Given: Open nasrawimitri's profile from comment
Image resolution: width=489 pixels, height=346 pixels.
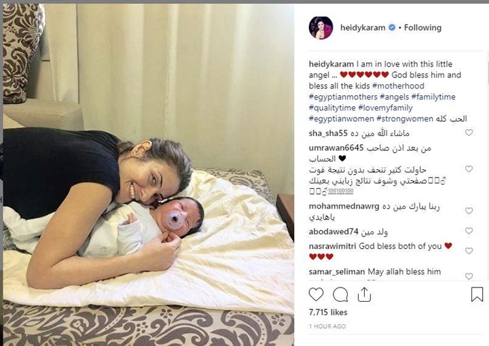Looking at the screenshot, I should [x=332, y=246].
